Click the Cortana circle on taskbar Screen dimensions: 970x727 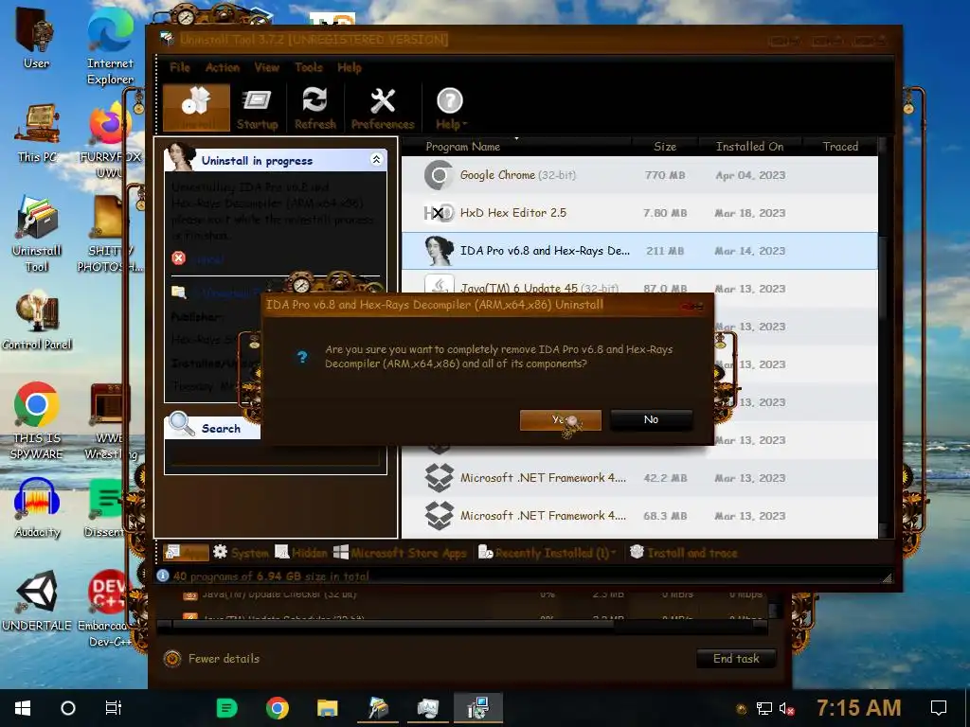point(68,708)
